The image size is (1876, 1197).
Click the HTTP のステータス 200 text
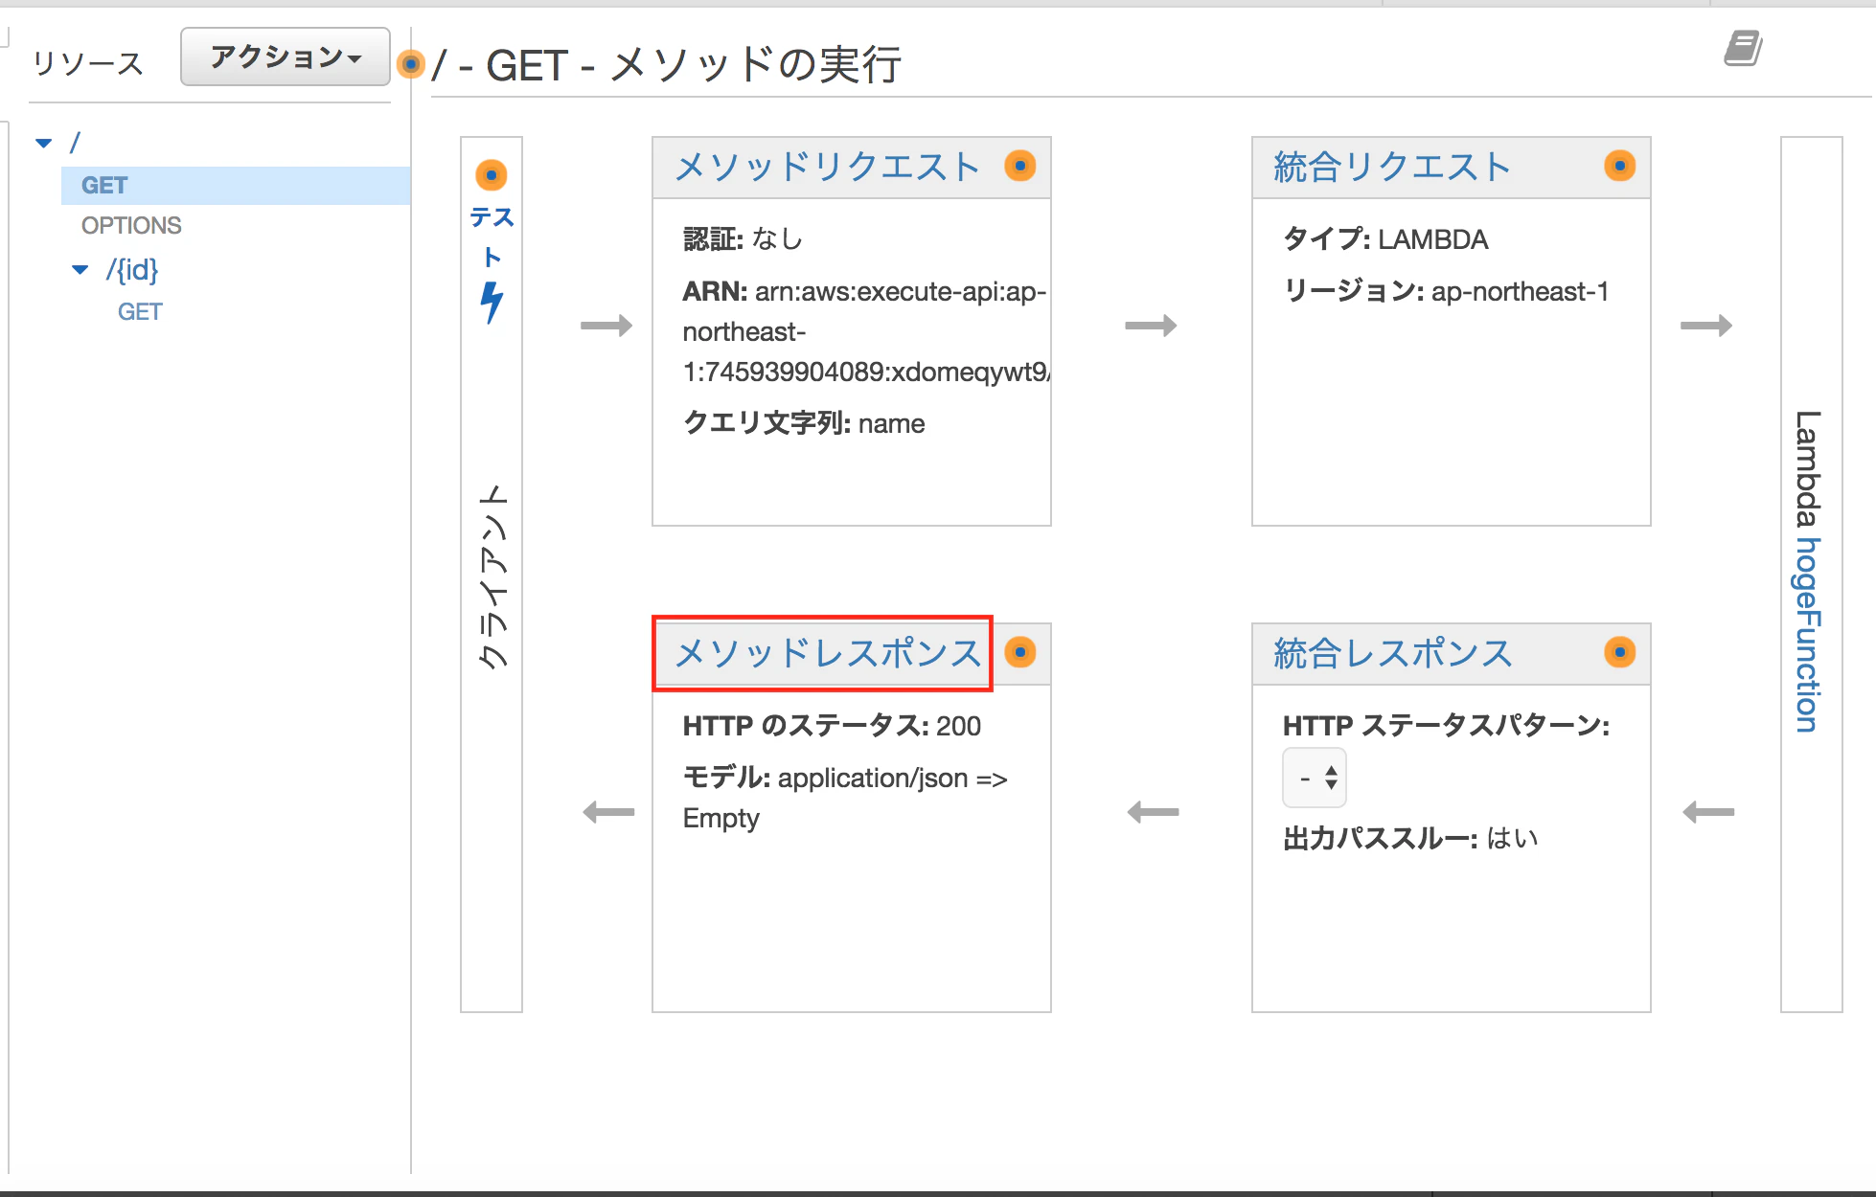832,726
